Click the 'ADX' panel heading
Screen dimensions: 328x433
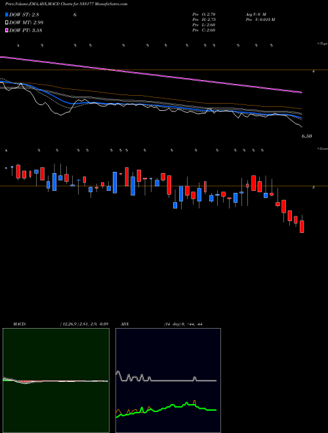125,324
